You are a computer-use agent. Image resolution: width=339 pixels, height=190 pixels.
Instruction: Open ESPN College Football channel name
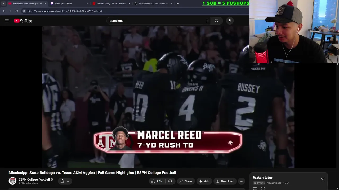[x=34, y=179]
